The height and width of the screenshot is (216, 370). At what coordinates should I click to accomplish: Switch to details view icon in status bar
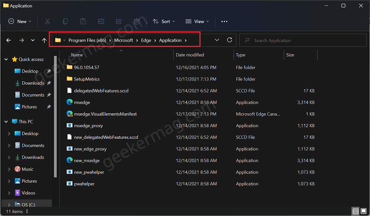(x=355, y=211)
